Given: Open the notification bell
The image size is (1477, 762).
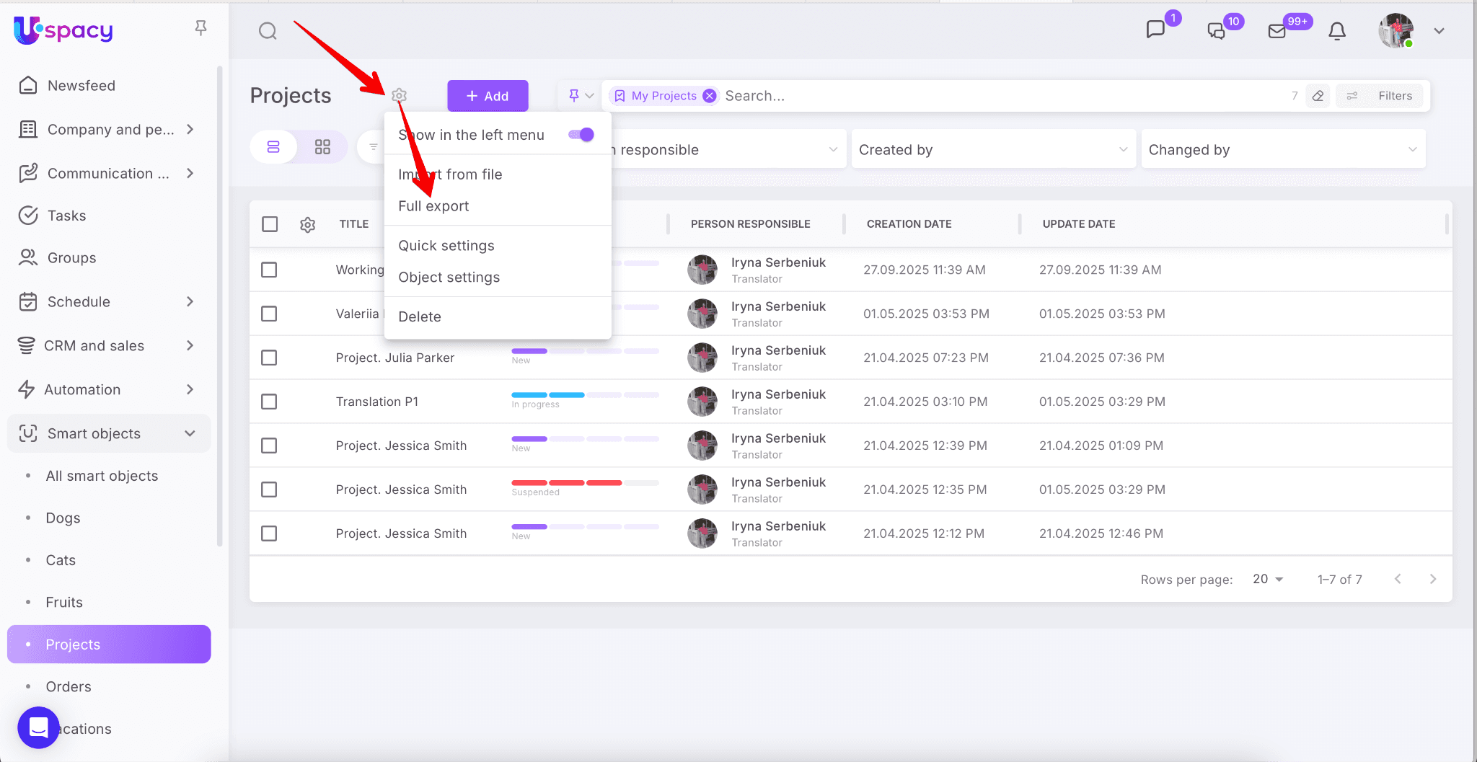Looking at the screenshot, I should pyautogui.click(x=1336, y=31).
